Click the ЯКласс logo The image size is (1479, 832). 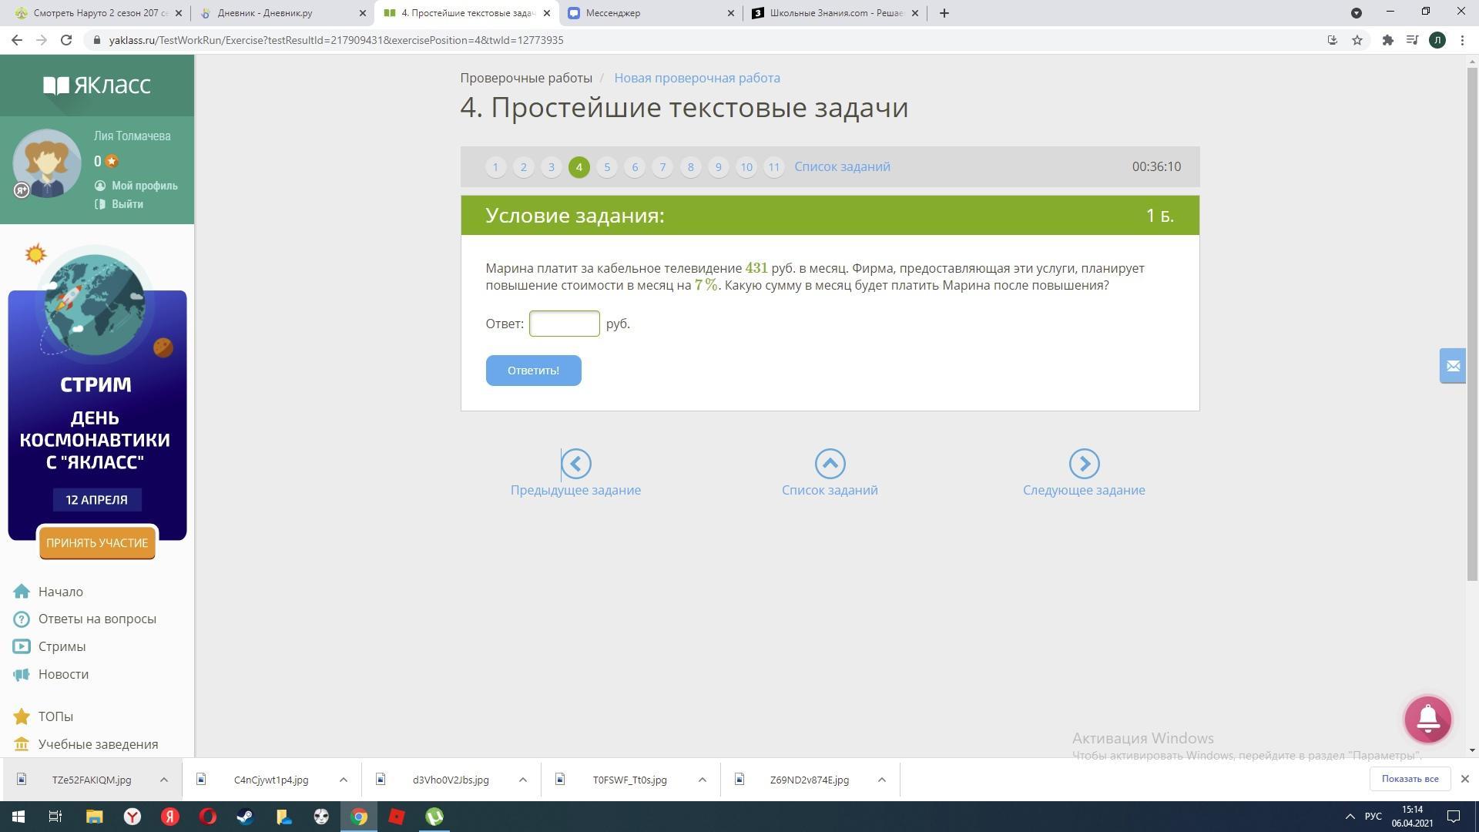97,85
